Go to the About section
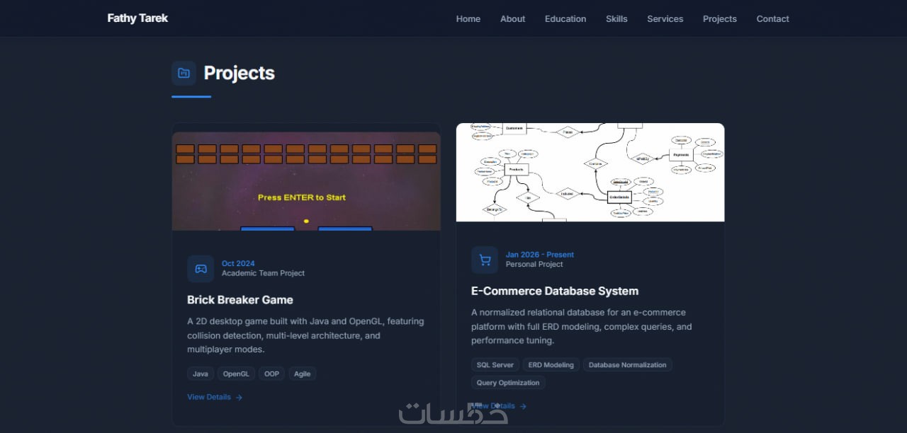The image size is (907, 433). click(x=512, y=19)
